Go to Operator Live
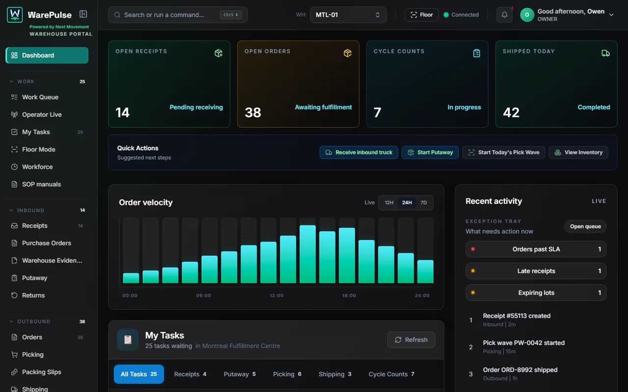The image size is (628, 392). 47,115
